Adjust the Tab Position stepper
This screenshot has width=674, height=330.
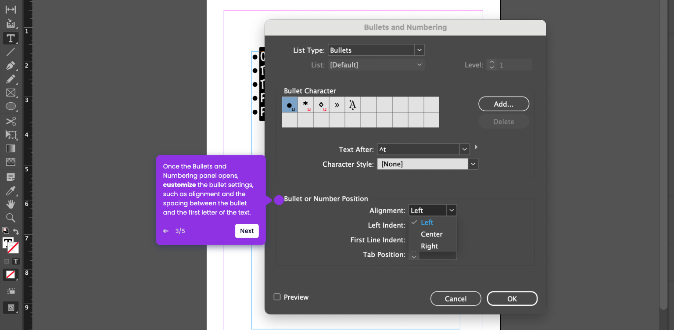coord(414,255)
